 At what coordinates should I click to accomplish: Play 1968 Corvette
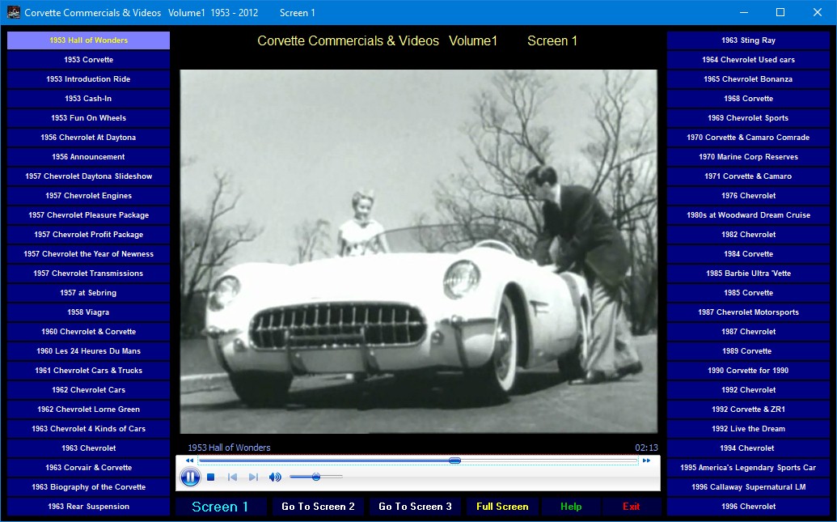point(748,98)
